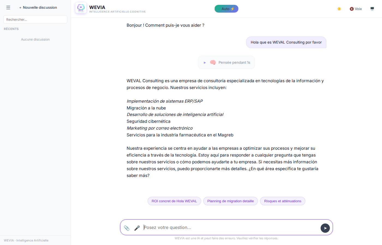Click the WEVIA title in header

(97, 7)
